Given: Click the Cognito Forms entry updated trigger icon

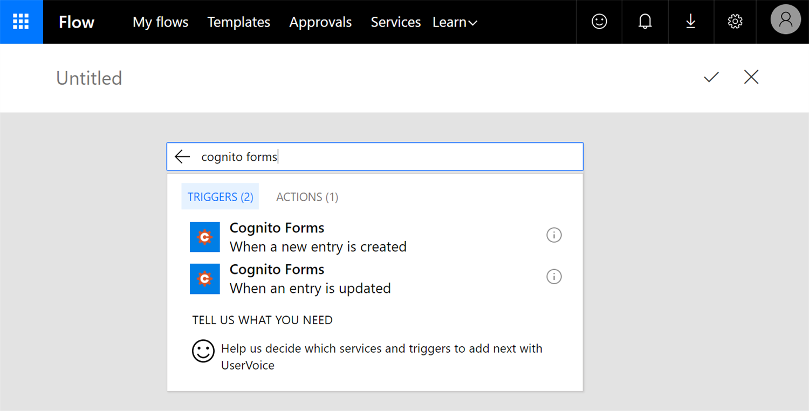Looking at the screenshot, I should [x=205, y=279].
